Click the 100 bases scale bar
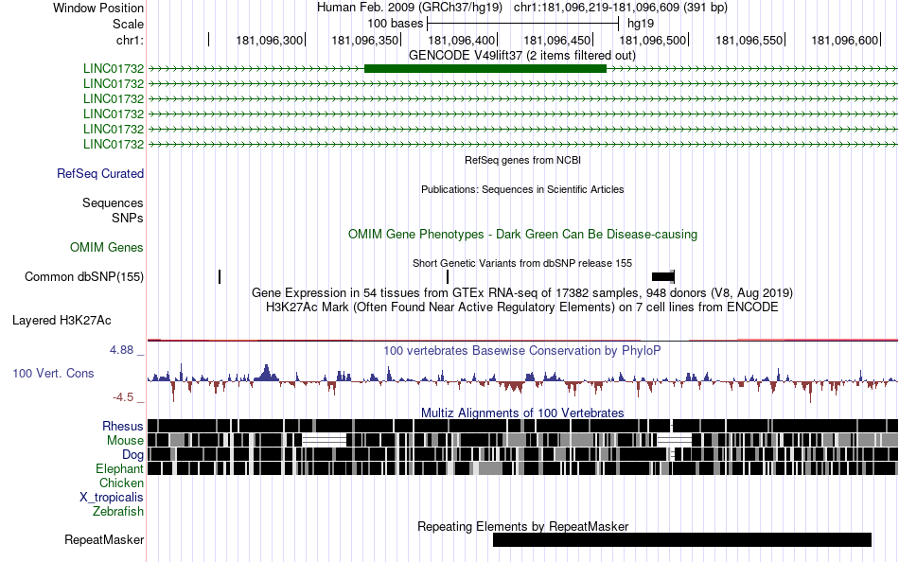The width and height of the screenshot is (899, 562). coord(523,24)
